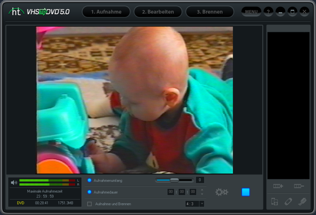Image resolution: width=316 pixels, height=215 pixels.
Task: Select the Aufnahmedauer radio button
Action: (x=89, y=192)
